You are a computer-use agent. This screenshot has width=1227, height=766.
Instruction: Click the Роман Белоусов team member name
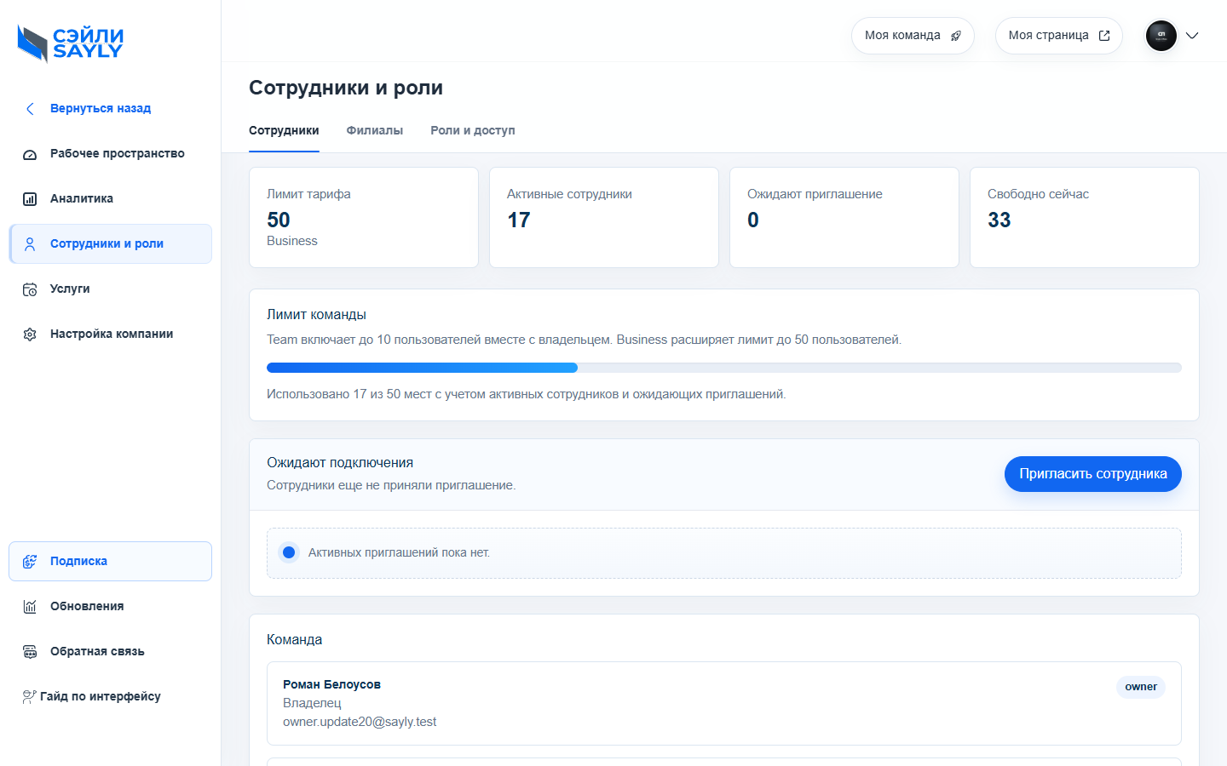332,685
